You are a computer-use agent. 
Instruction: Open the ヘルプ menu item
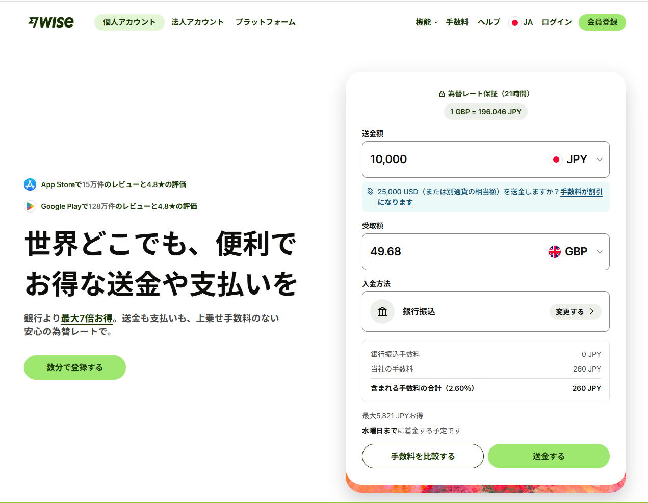[x=489, y=22]
